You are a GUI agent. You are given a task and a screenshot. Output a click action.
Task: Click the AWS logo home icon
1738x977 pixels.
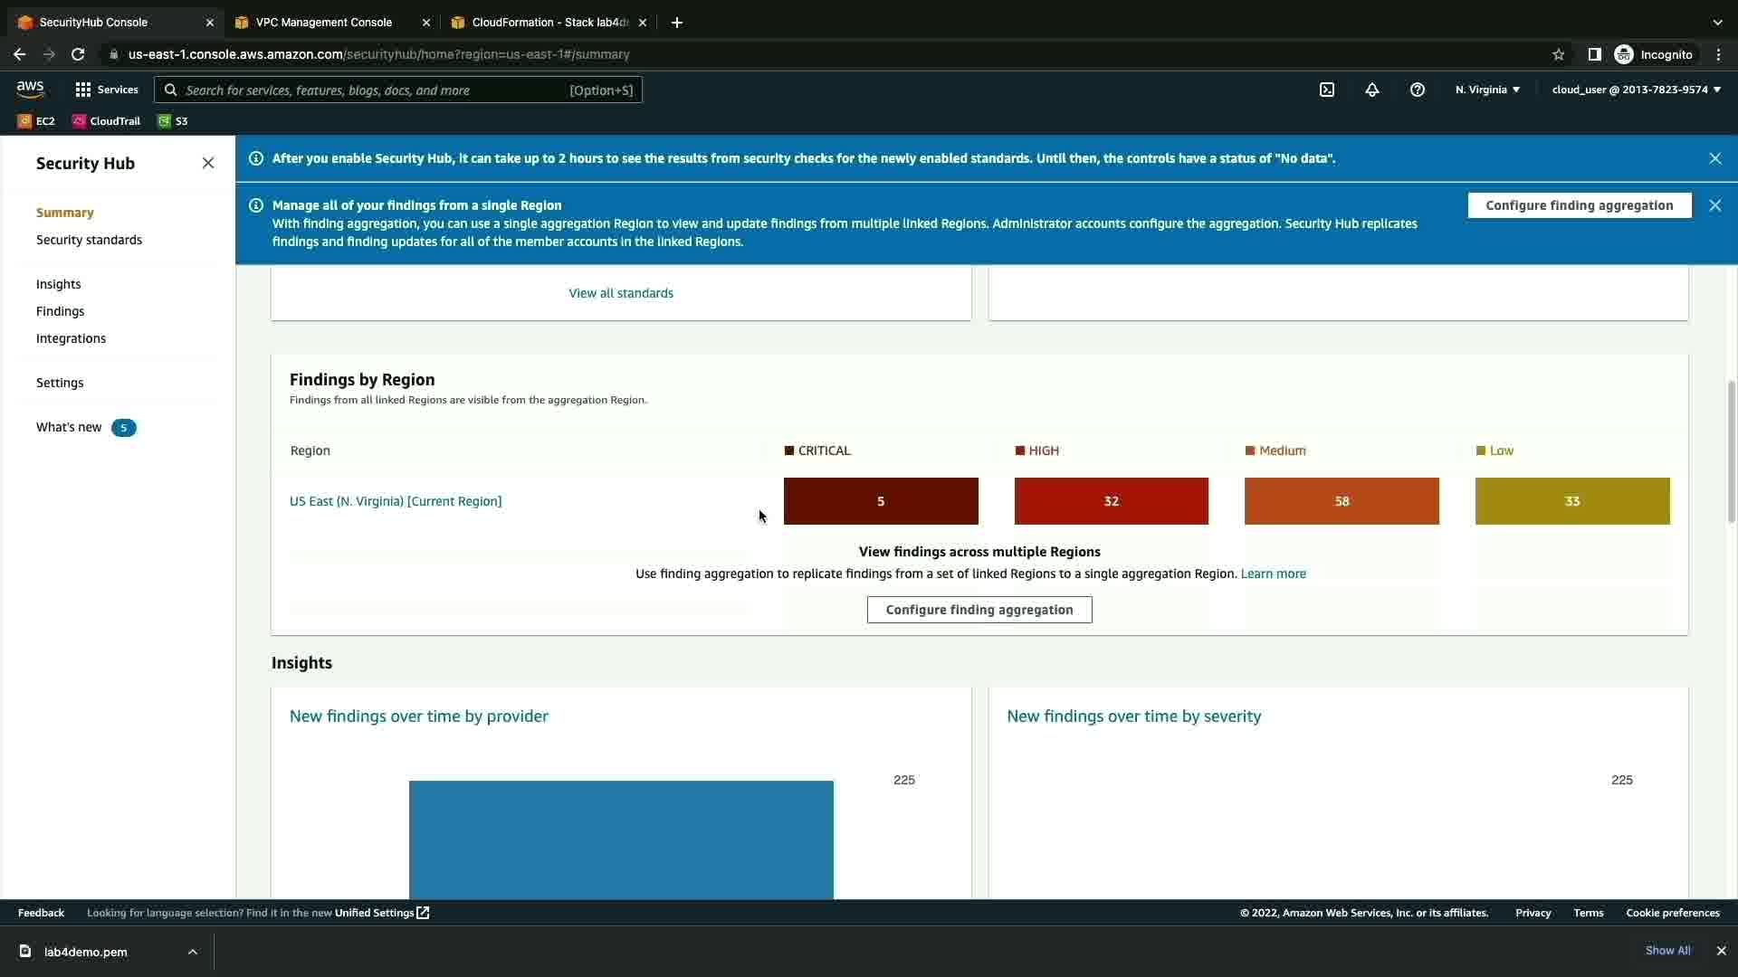coord(30,89)
